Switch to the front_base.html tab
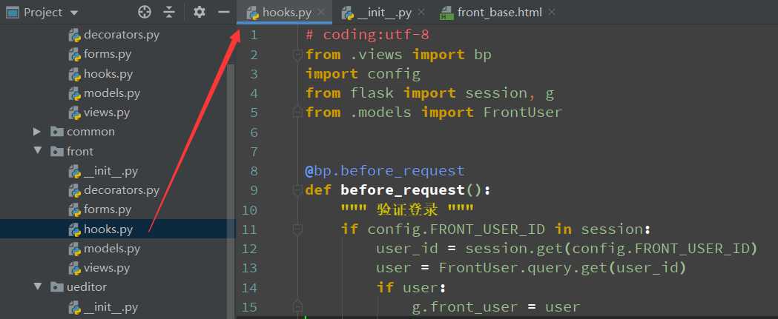Image resolution: width=778 pixels, height=319 pixels. [x=499, y=13]
